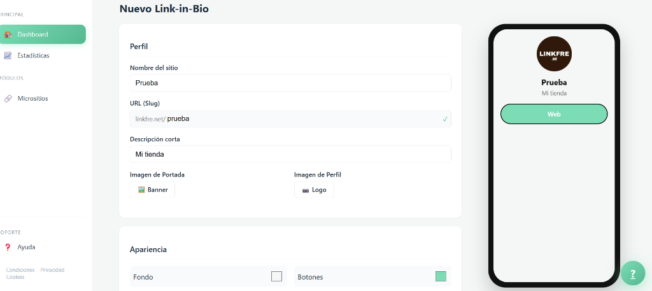The width and height of the screenshot is (652, 291).
Task: Click the Descripción corta text field
Action: (x=290, y=154)
